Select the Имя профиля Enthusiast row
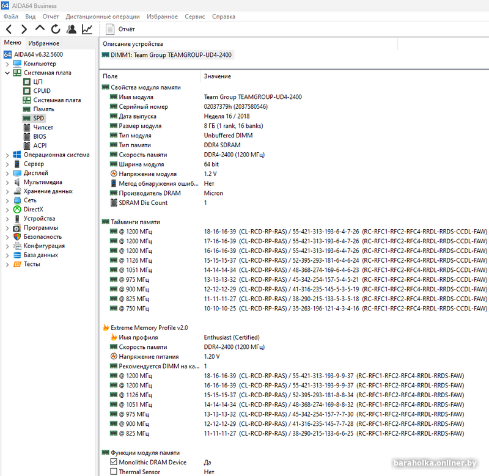This screenshot has height=476, width=489. pos(185,337)
